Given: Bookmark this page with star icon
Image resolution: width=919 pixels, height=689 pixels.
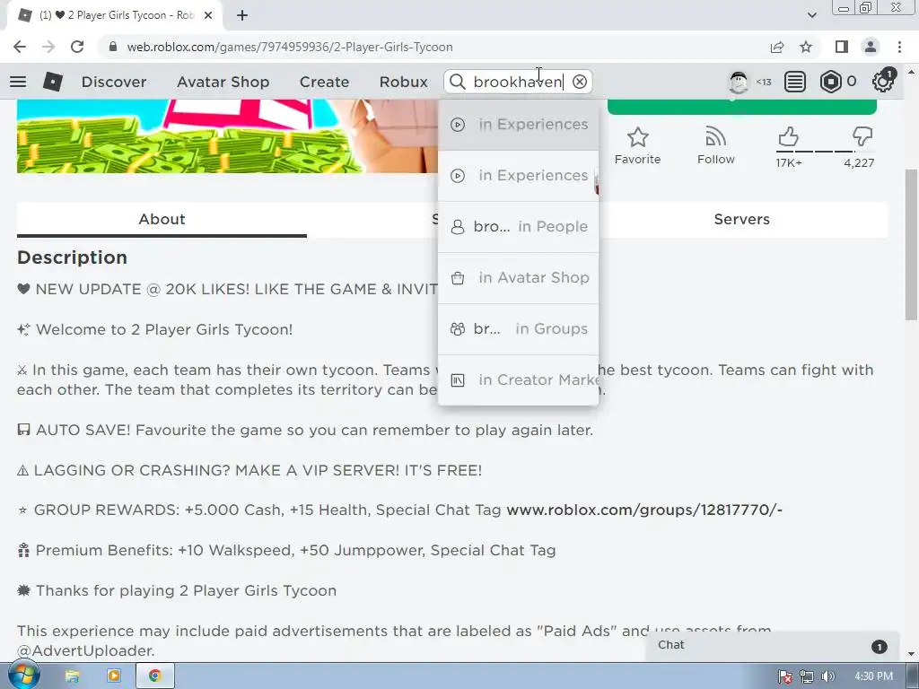Looking at the screenshot, I should click(806, 47).
